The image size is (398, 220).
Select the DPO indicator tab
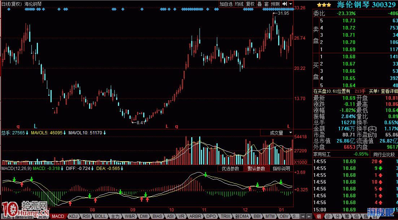pos(211,216)
